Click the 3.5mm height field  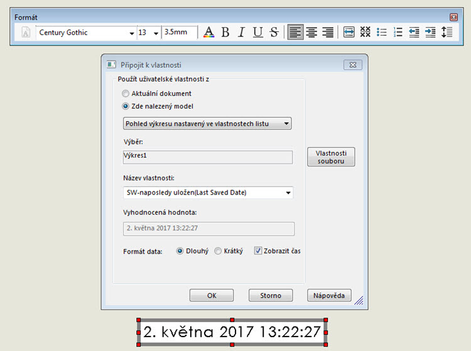179,32
